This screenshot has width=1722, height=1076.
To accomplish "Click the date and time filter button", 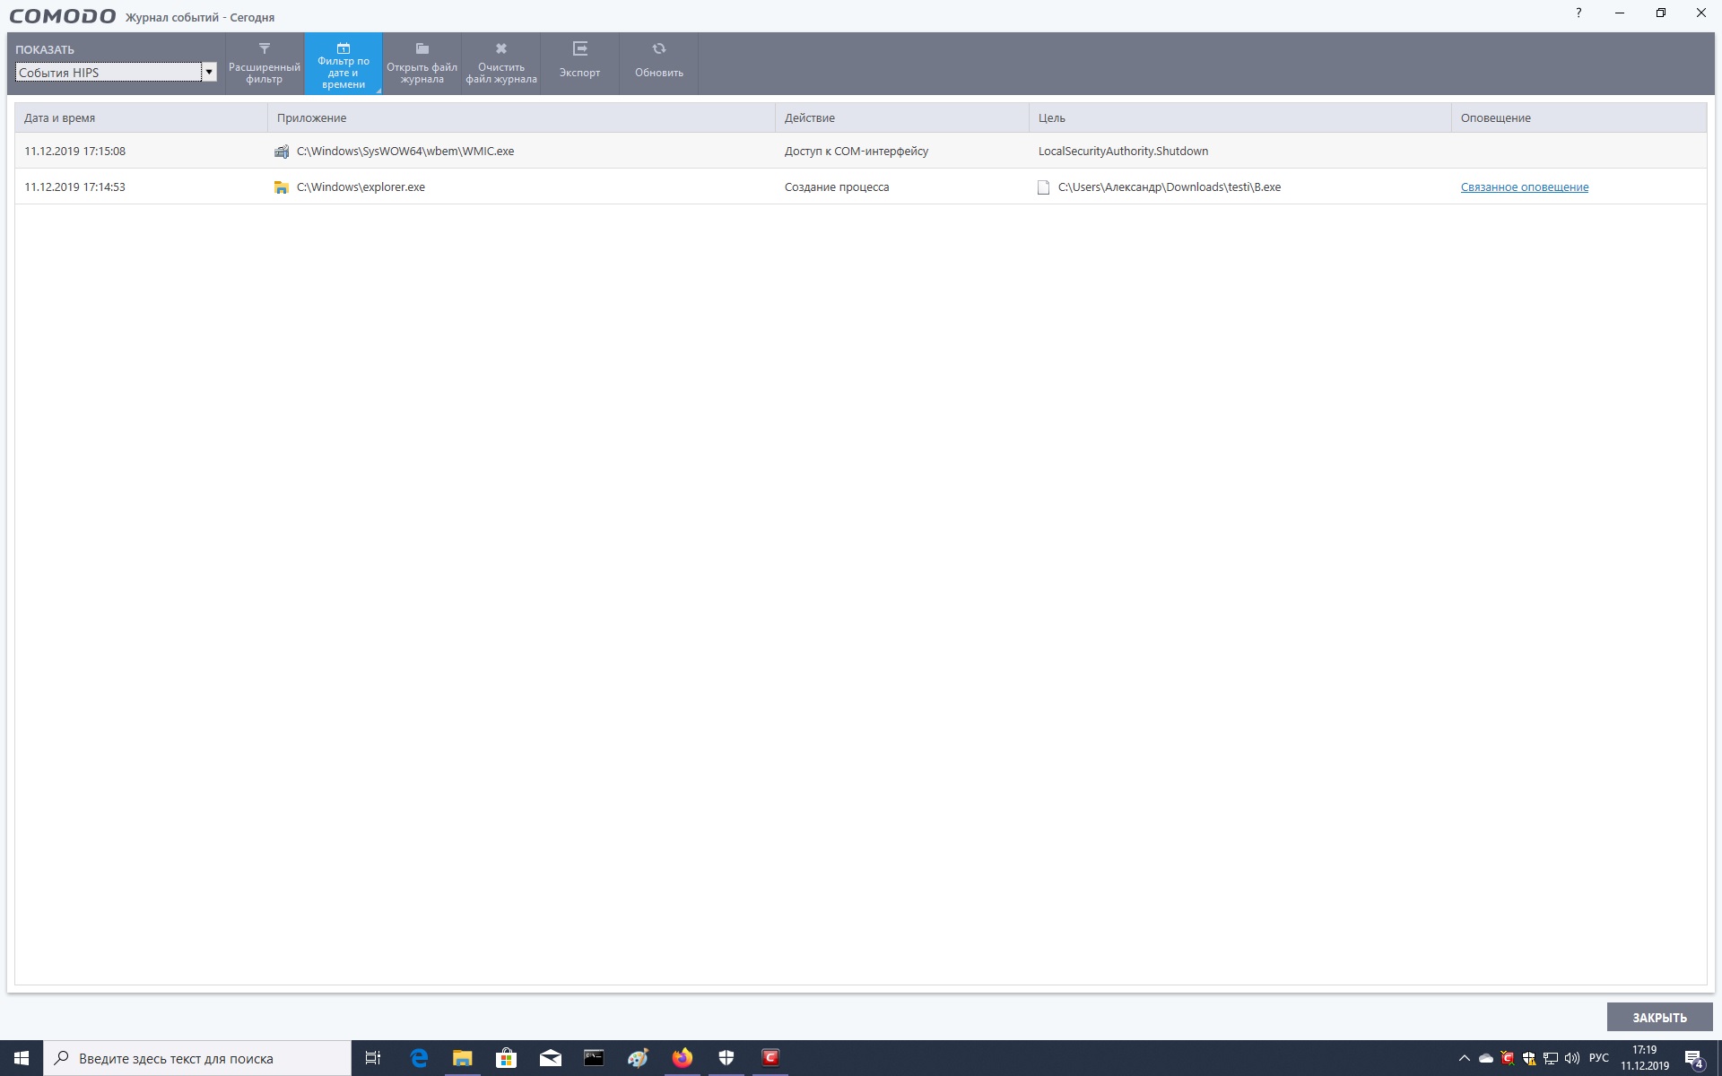I will 344,64.
